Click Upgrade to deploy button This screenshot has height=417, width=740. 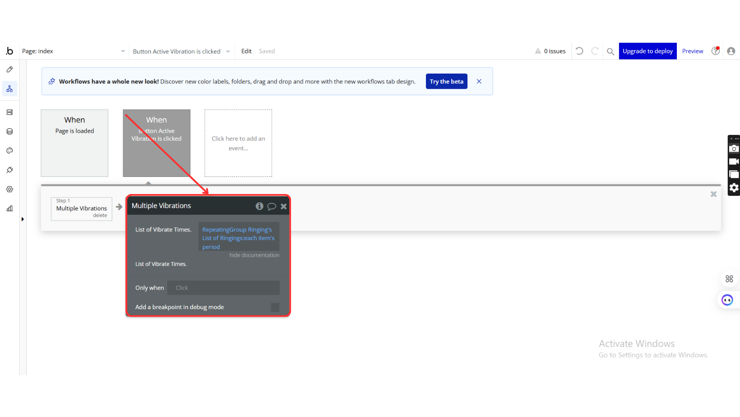tap(647, 51)
